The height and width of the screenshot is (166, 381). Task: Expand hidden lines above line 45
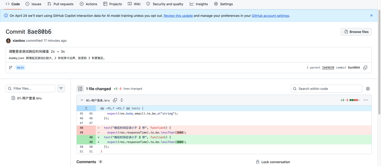86,108
